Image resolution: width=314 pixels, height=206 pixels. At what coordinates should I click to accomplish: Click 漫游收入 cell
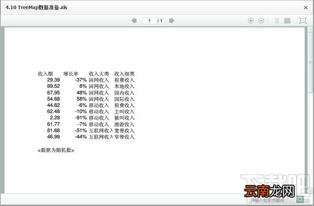(x=124, y=124)
